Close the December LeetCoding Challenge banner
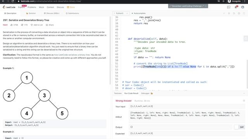The image size is (248, 139). point(206,6)
